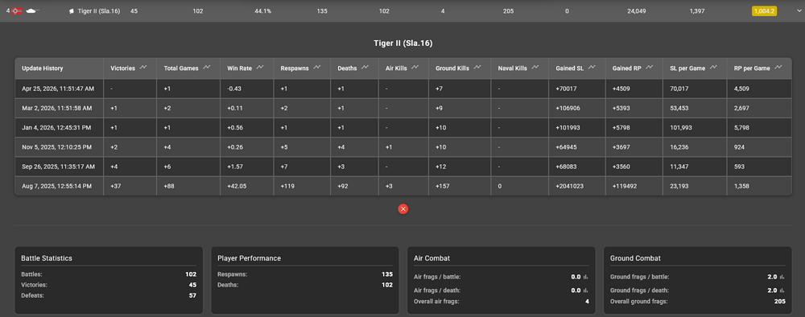Click the 1,397 value in top row

tap(697, 11)
